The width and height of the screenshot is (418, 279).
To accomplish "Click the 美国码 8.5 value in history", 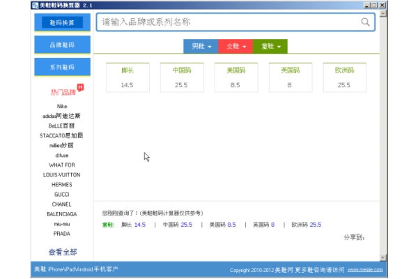I will [x=231, y=225].
